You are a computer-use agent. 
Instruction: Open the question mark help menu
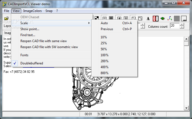[57, 11]
